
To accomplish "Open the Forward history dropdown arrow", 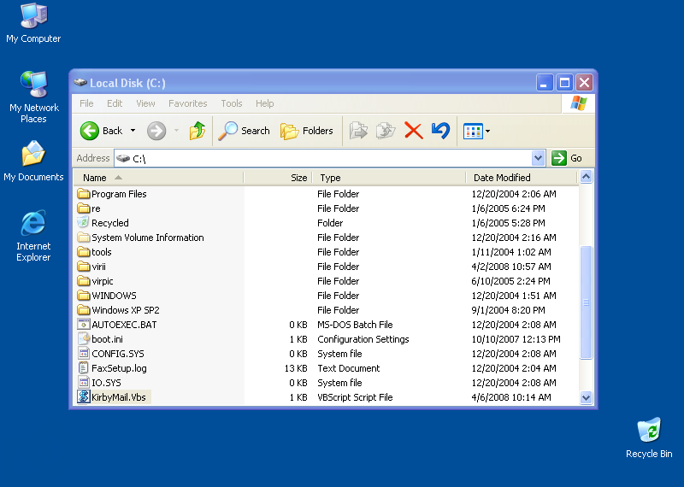I will click(x=176, y=131).
